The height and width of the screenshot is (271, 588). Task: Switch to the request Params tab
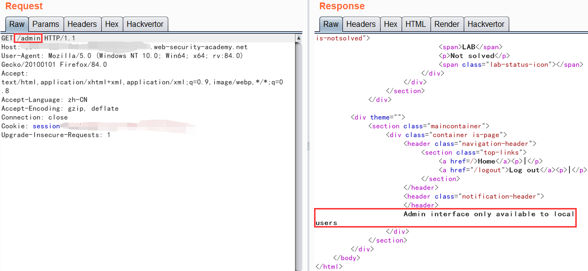tap(45, 24)
